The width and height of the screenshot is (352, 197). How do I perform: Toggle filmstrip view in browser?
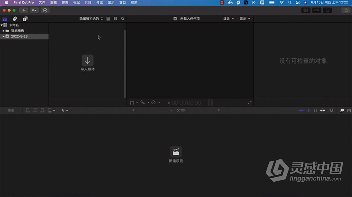[115, 19]
